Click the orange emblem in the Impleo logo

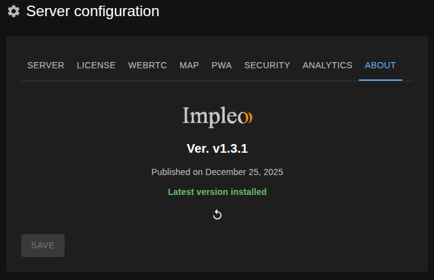pos(247,116)
